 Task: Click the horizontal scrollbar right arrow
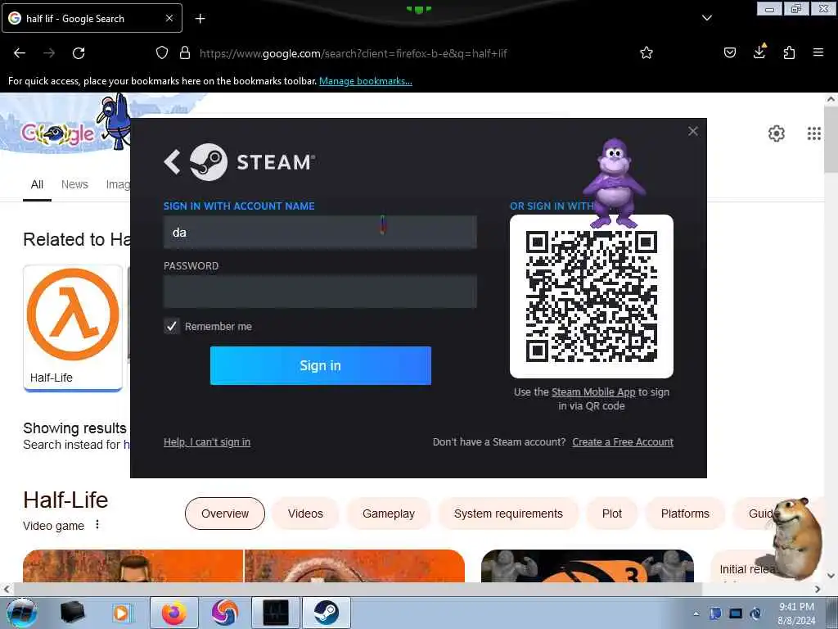818,589
